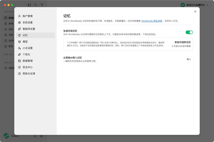Open 帮助与反馈 question mark icon

pyautogui.click(x=20, y=74)
